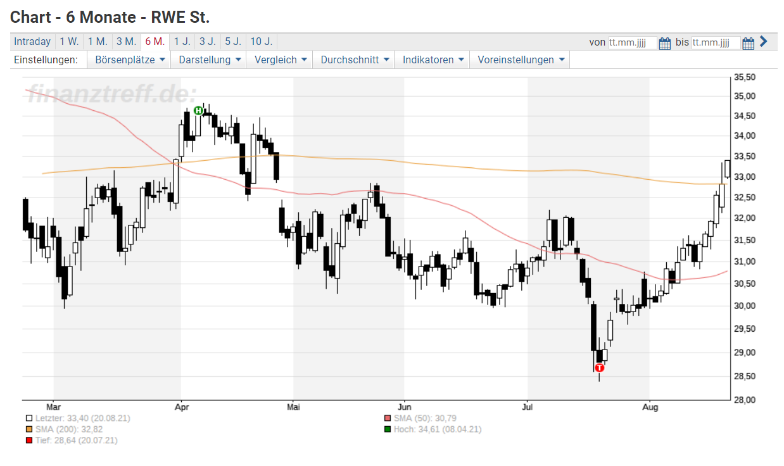Click the 'SMA (50): 30,79' legend text
Viewport: 784px width, 466px height.
pos(425,419)
